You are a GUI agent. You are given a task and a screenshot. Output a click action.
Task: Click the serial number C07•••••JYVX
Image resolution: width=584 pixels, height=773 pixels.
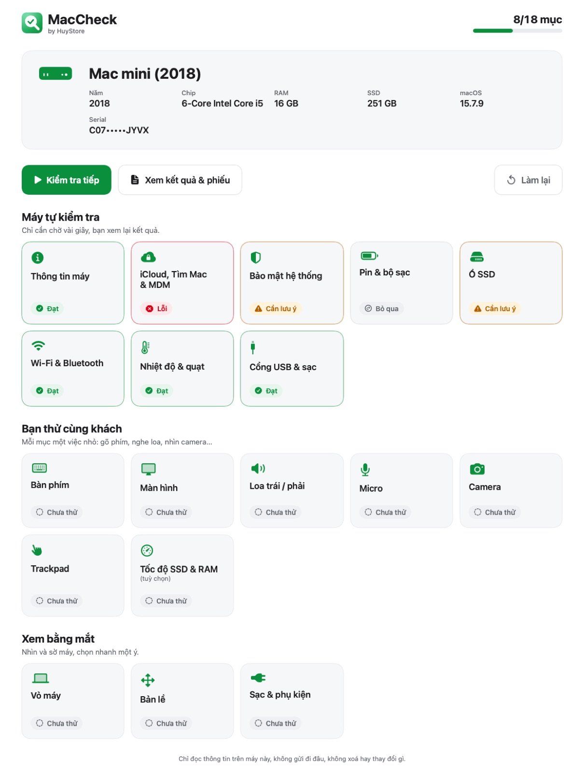click(119, 130)
